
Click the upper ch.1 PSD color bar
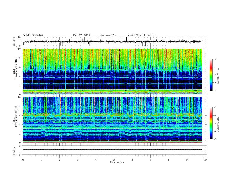coord(211,75)
